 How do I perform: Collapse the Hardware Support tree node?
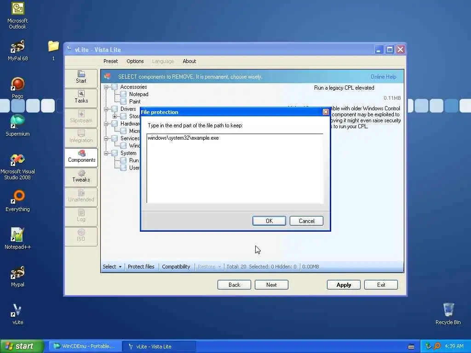pyautogui.click(x=106, y=124)
